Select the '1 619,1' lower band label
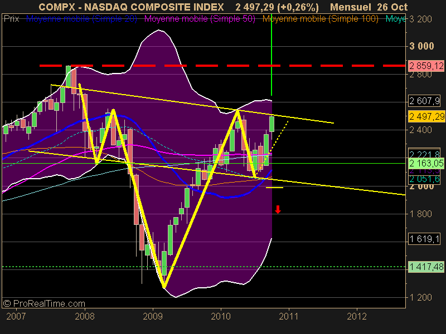Image resolution: width=446 pixels, height=334 pixels. click(424, 239)
